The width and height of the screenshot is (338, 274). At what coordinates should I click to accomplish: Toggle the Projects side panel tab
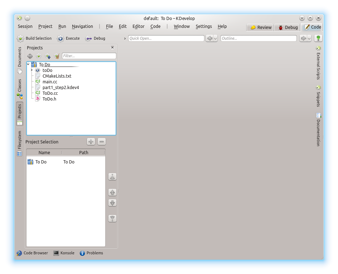tap(20, 114)
